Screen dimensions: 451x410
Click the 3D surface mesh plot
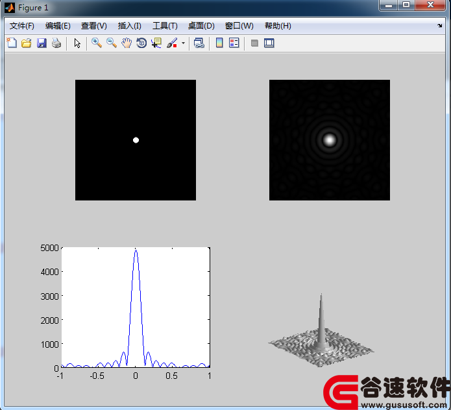(321, 331)
